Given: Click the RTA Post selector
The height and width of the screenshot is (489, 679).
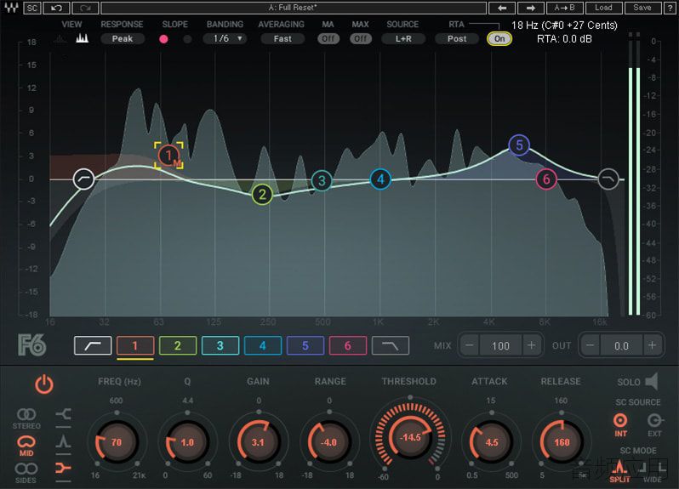Looking at the screenshot, I should click(x=457, y=39).
